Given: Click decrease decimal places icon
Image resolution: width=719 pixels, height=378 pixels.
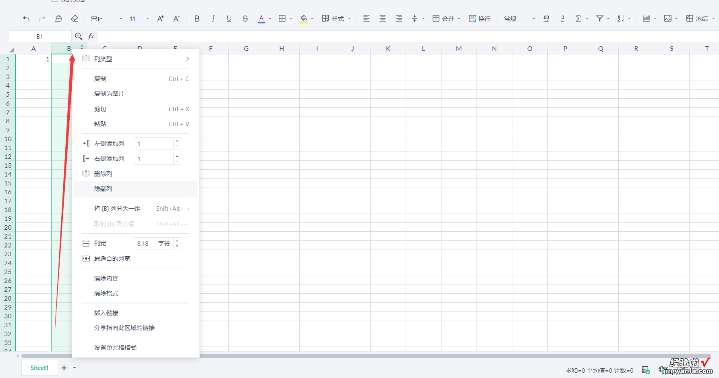Looking at the screenshot, I should point(563,19).
